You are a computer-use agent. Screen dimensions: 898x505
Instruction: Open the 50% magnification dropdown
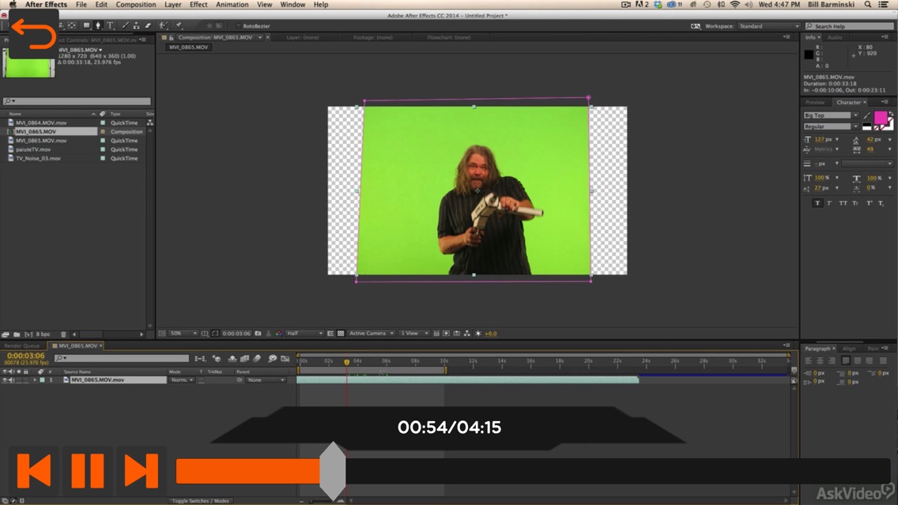184,334
